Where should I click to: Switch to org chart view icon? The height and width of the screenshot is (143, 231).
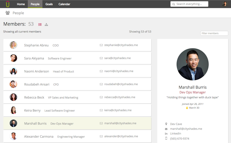[47, 25]
